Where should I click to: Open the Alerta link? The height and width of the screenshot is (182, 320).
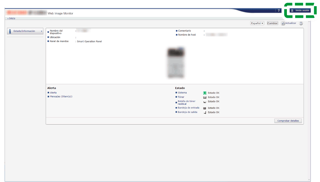pyautogui.click(x=53, y=93)
